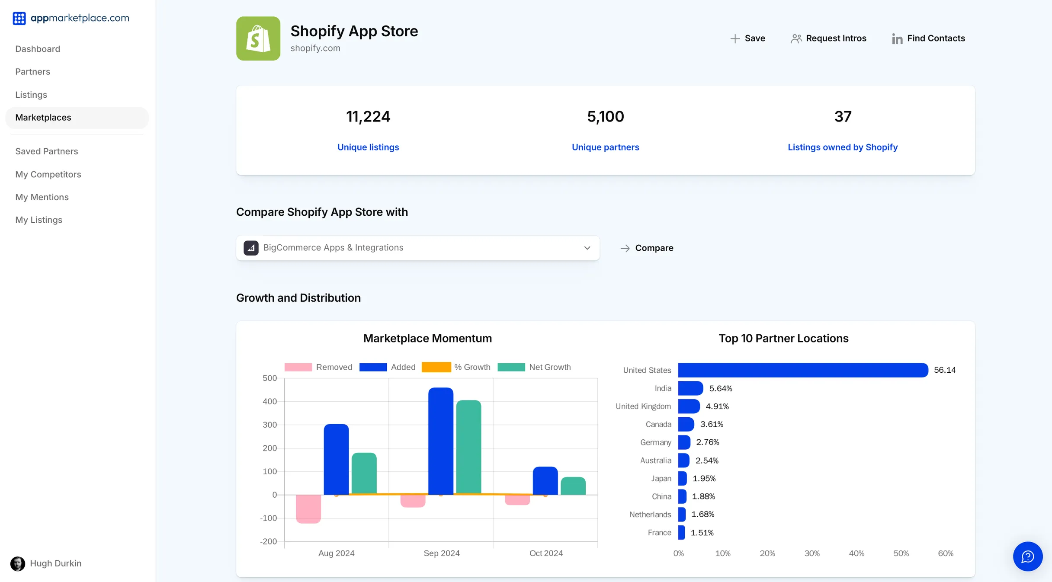Click the shopify.com domain text

pos(315,48)
